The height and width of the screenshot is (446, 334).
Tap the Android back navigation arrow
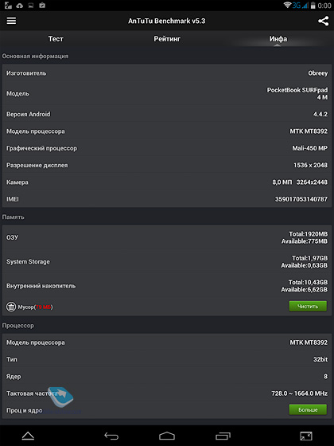111,436
